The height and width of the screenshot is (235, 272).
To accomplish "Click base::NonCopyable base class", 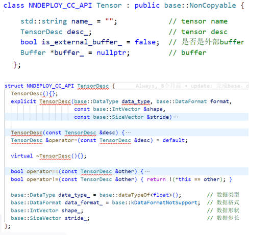I will tap(200, 6).
